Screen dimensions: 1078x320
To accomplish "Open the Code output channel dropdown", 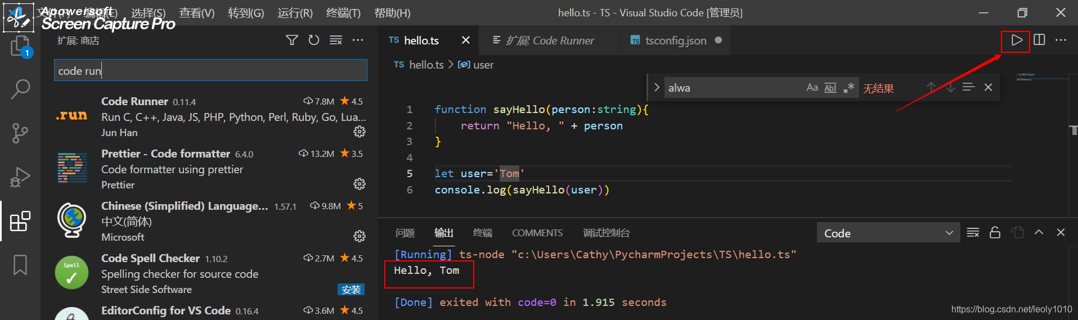I will tap(888, 233).
